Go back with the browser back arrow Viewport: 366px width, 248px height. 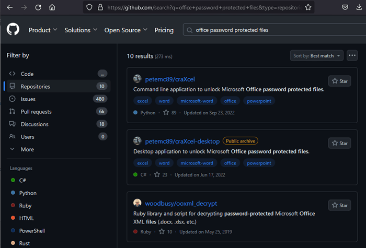[10, 7]
